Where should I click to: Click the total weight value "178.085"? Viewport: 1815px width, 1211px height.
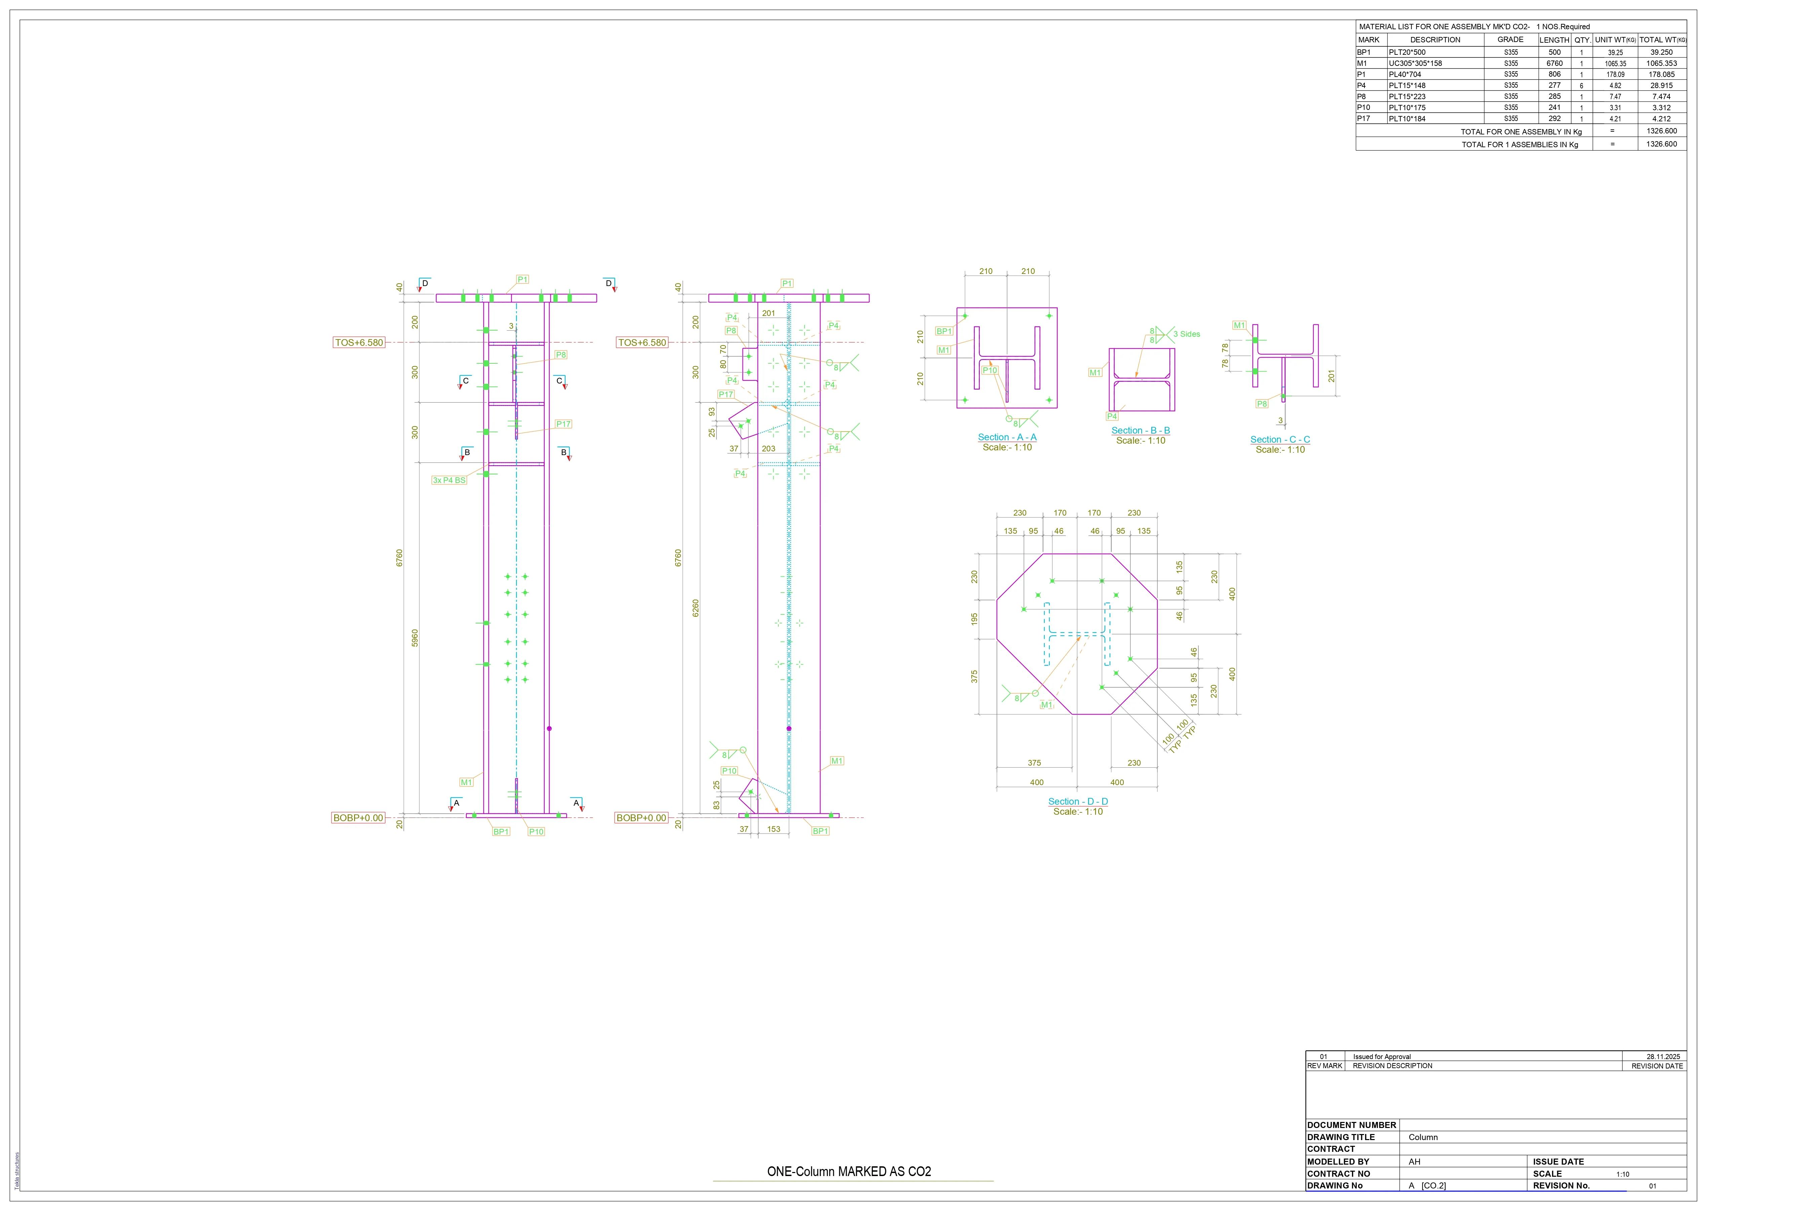1661,75
